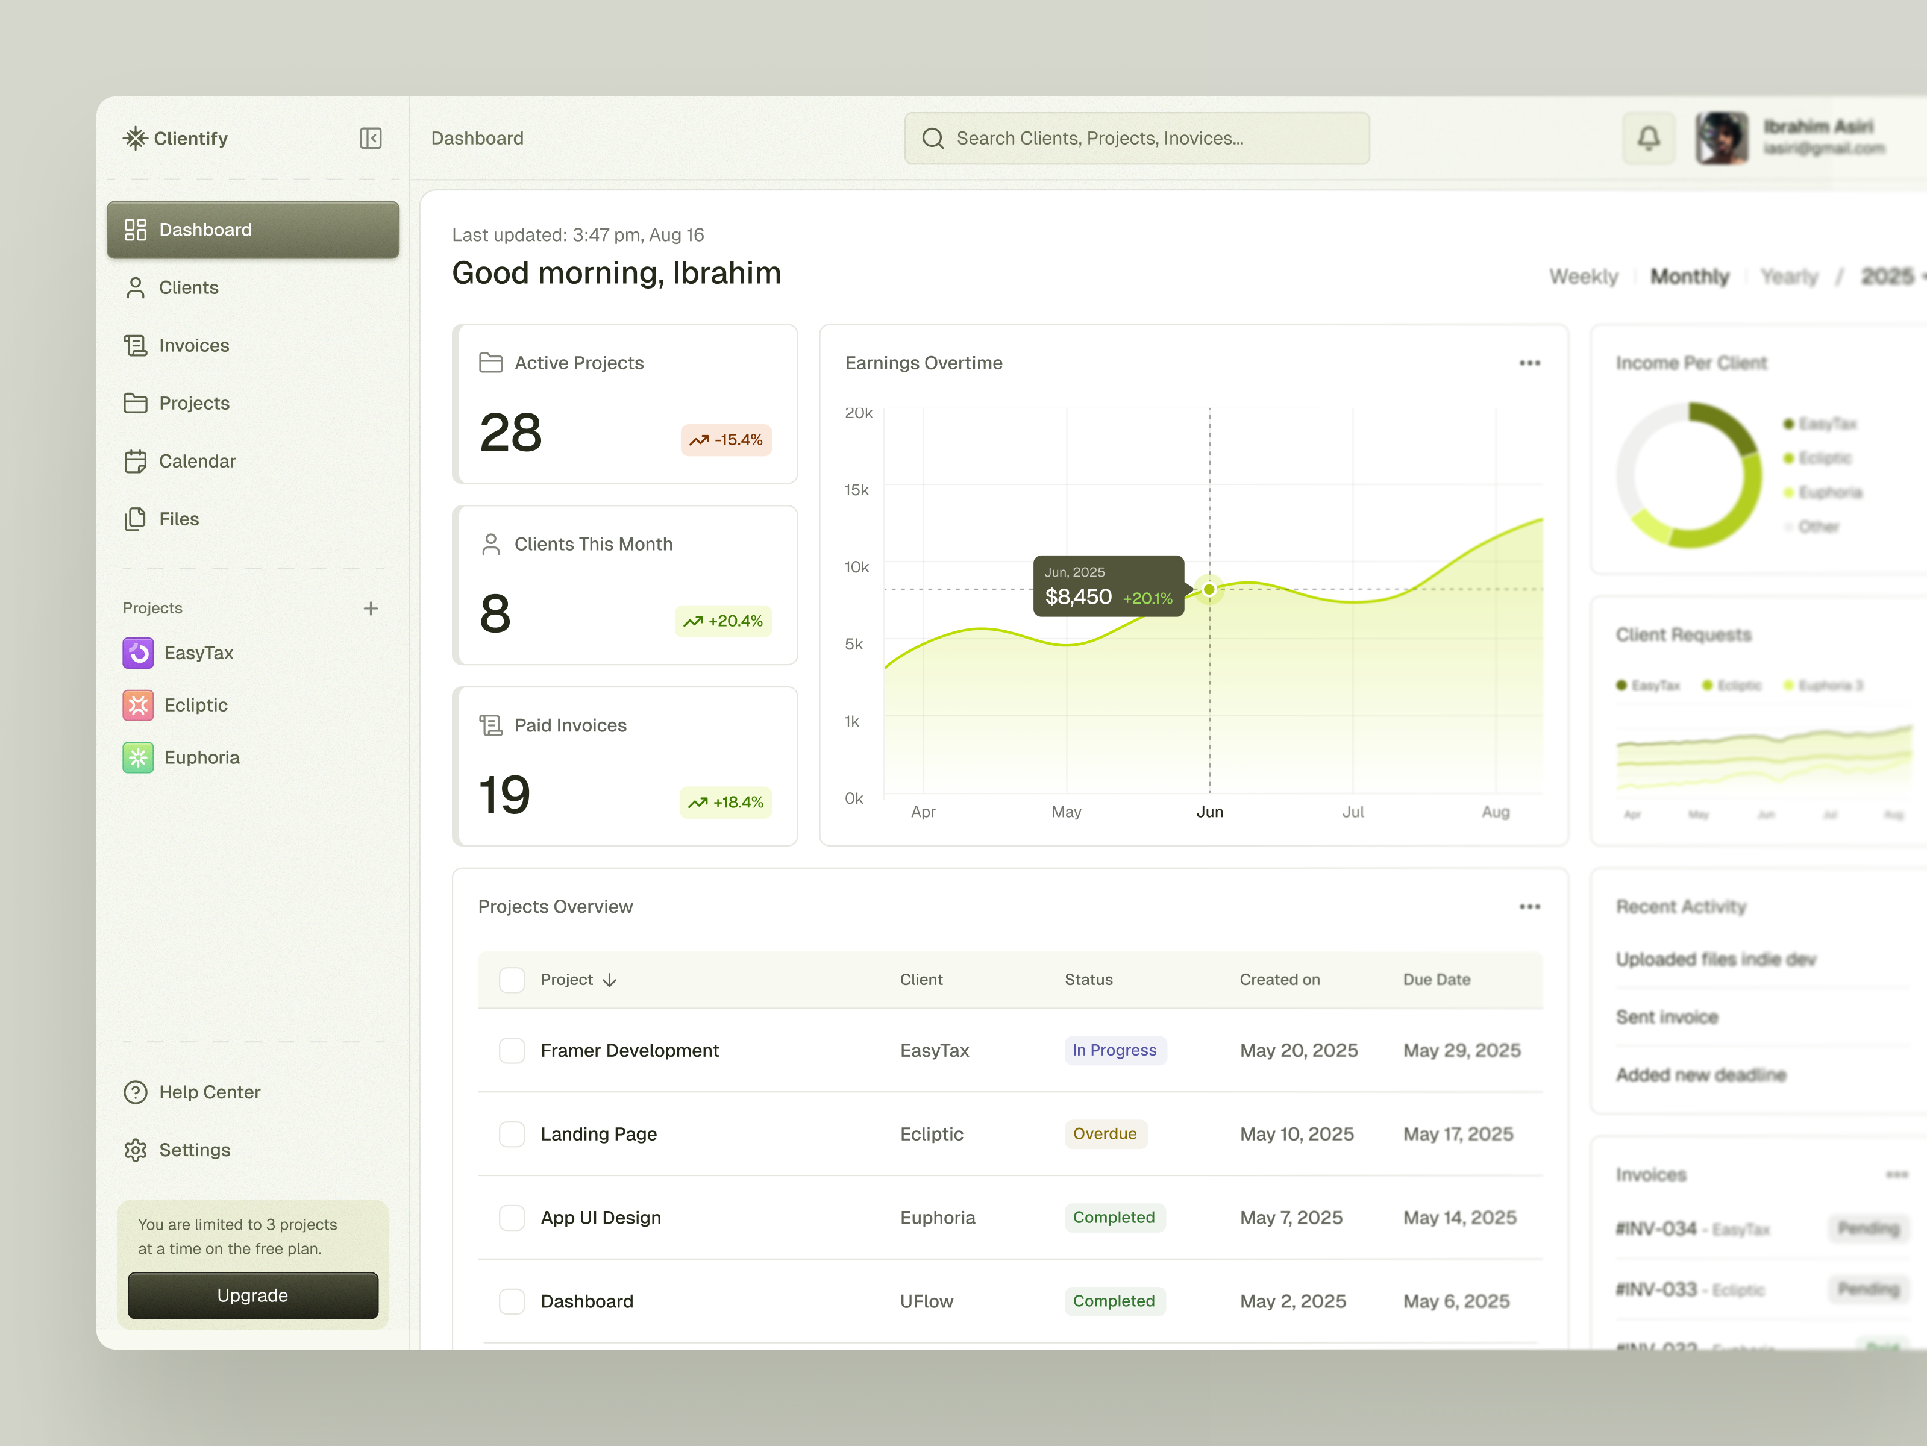Select the checkbox in the Project header

[x=512, y=979]
